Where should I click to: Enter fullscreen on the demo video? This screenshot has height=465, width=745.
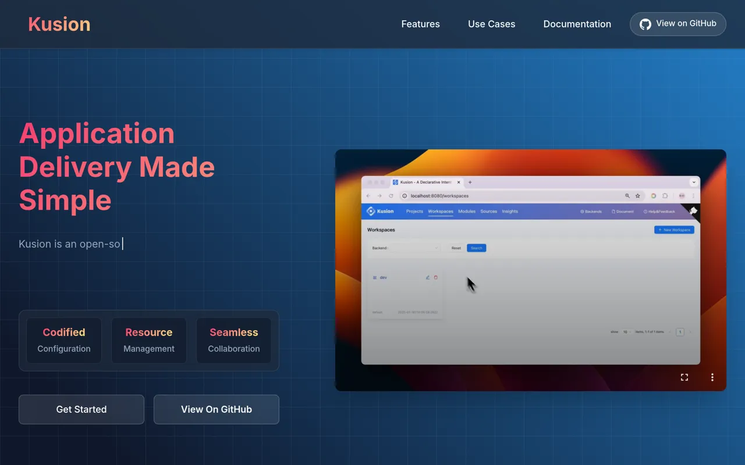tap(684, 377)
